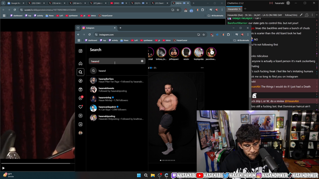319x179 pixels.
Task: Open Notifications heart in Instagram sidebar
Action: (x=81, y=107)
